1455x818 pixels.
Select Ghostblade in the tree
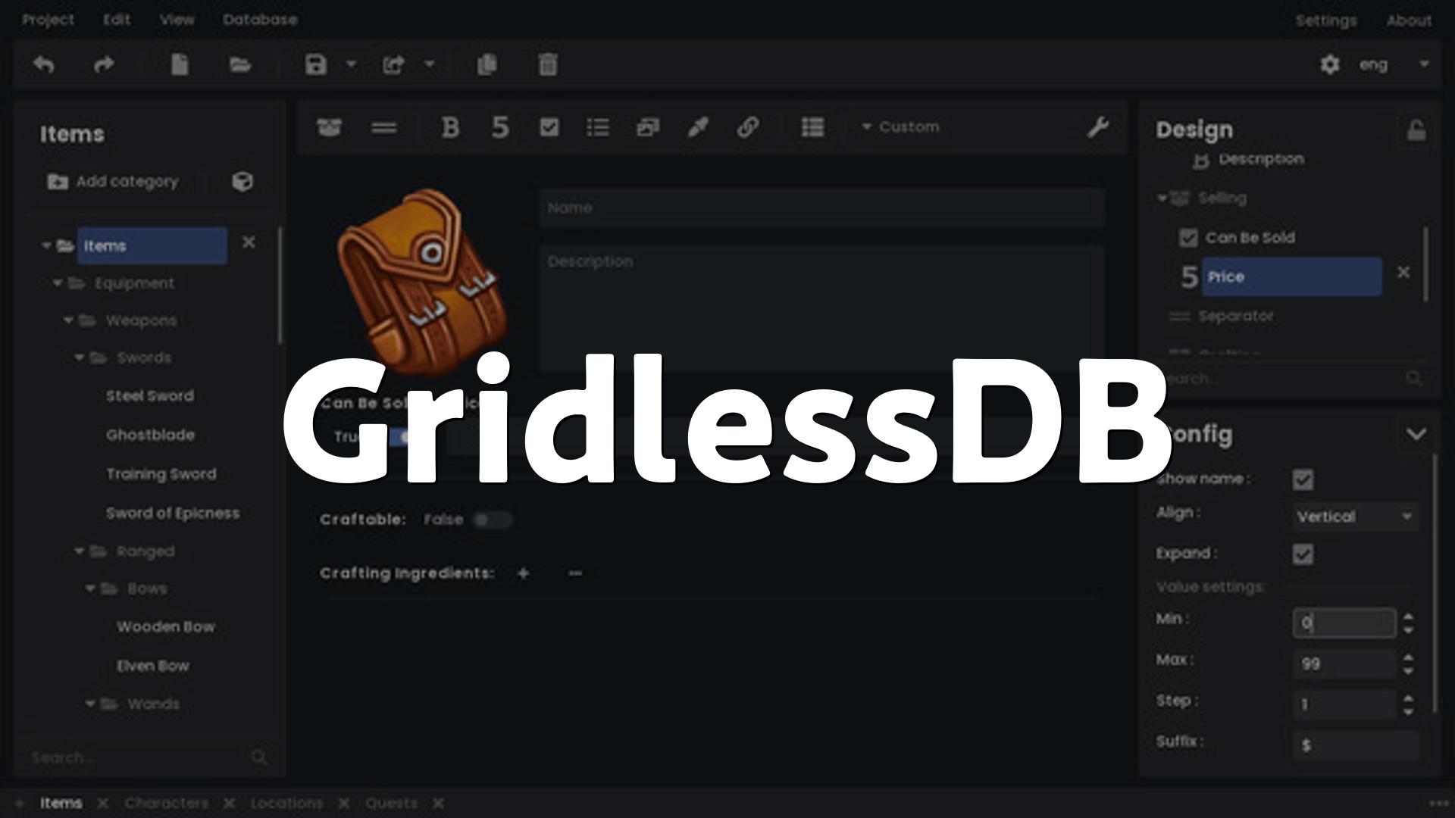coord(151,435)
